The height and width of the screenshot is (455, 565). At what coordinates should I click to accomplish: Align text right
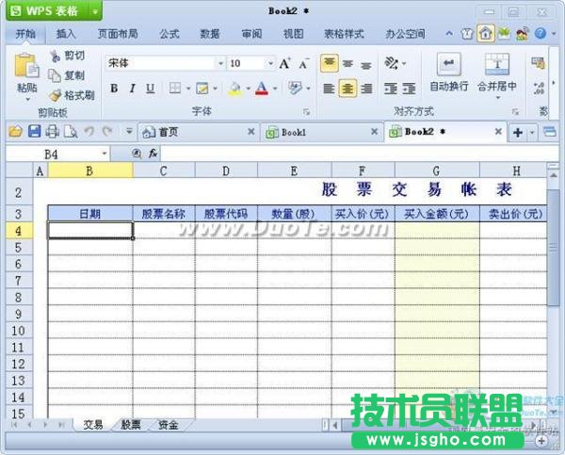[x=366, y=89]
